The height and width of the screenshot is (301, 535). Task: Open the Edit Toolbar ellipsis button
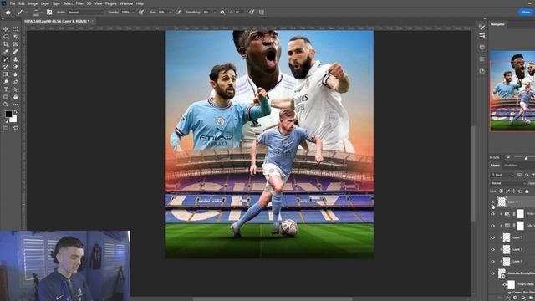(15, 105)
